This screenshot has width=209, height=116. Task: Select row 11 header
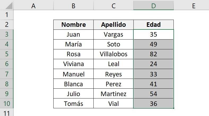point(7,113)
